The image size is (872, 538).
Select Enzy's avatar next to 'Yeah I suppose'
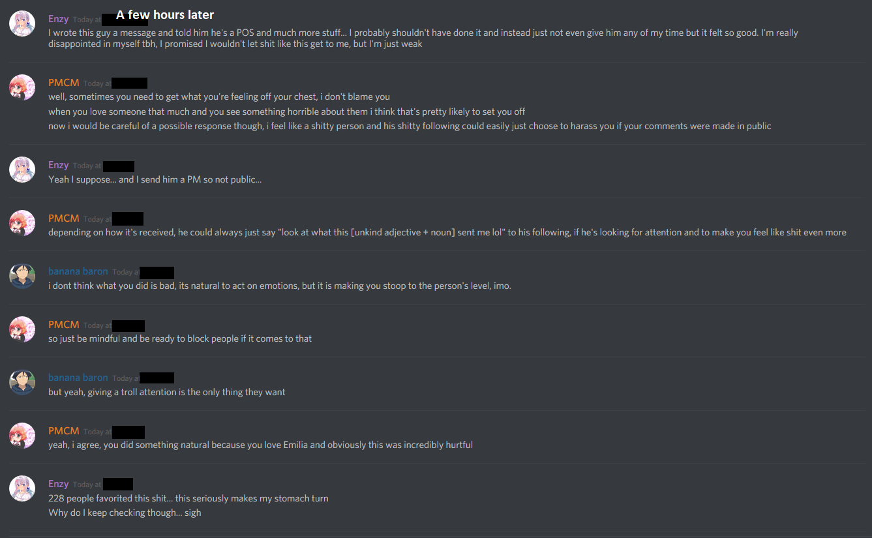tap(22, 170)
